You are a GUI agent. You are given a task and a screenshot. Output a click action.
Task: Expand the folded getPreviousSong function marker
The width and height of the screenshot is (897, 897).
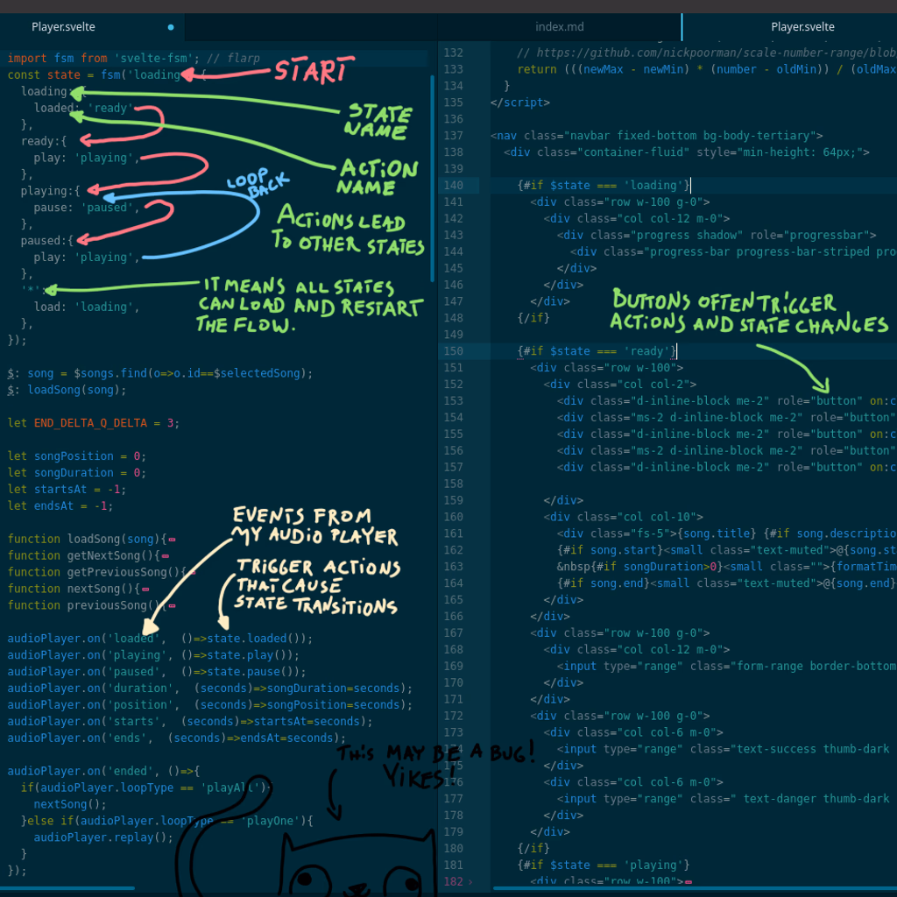191,573
